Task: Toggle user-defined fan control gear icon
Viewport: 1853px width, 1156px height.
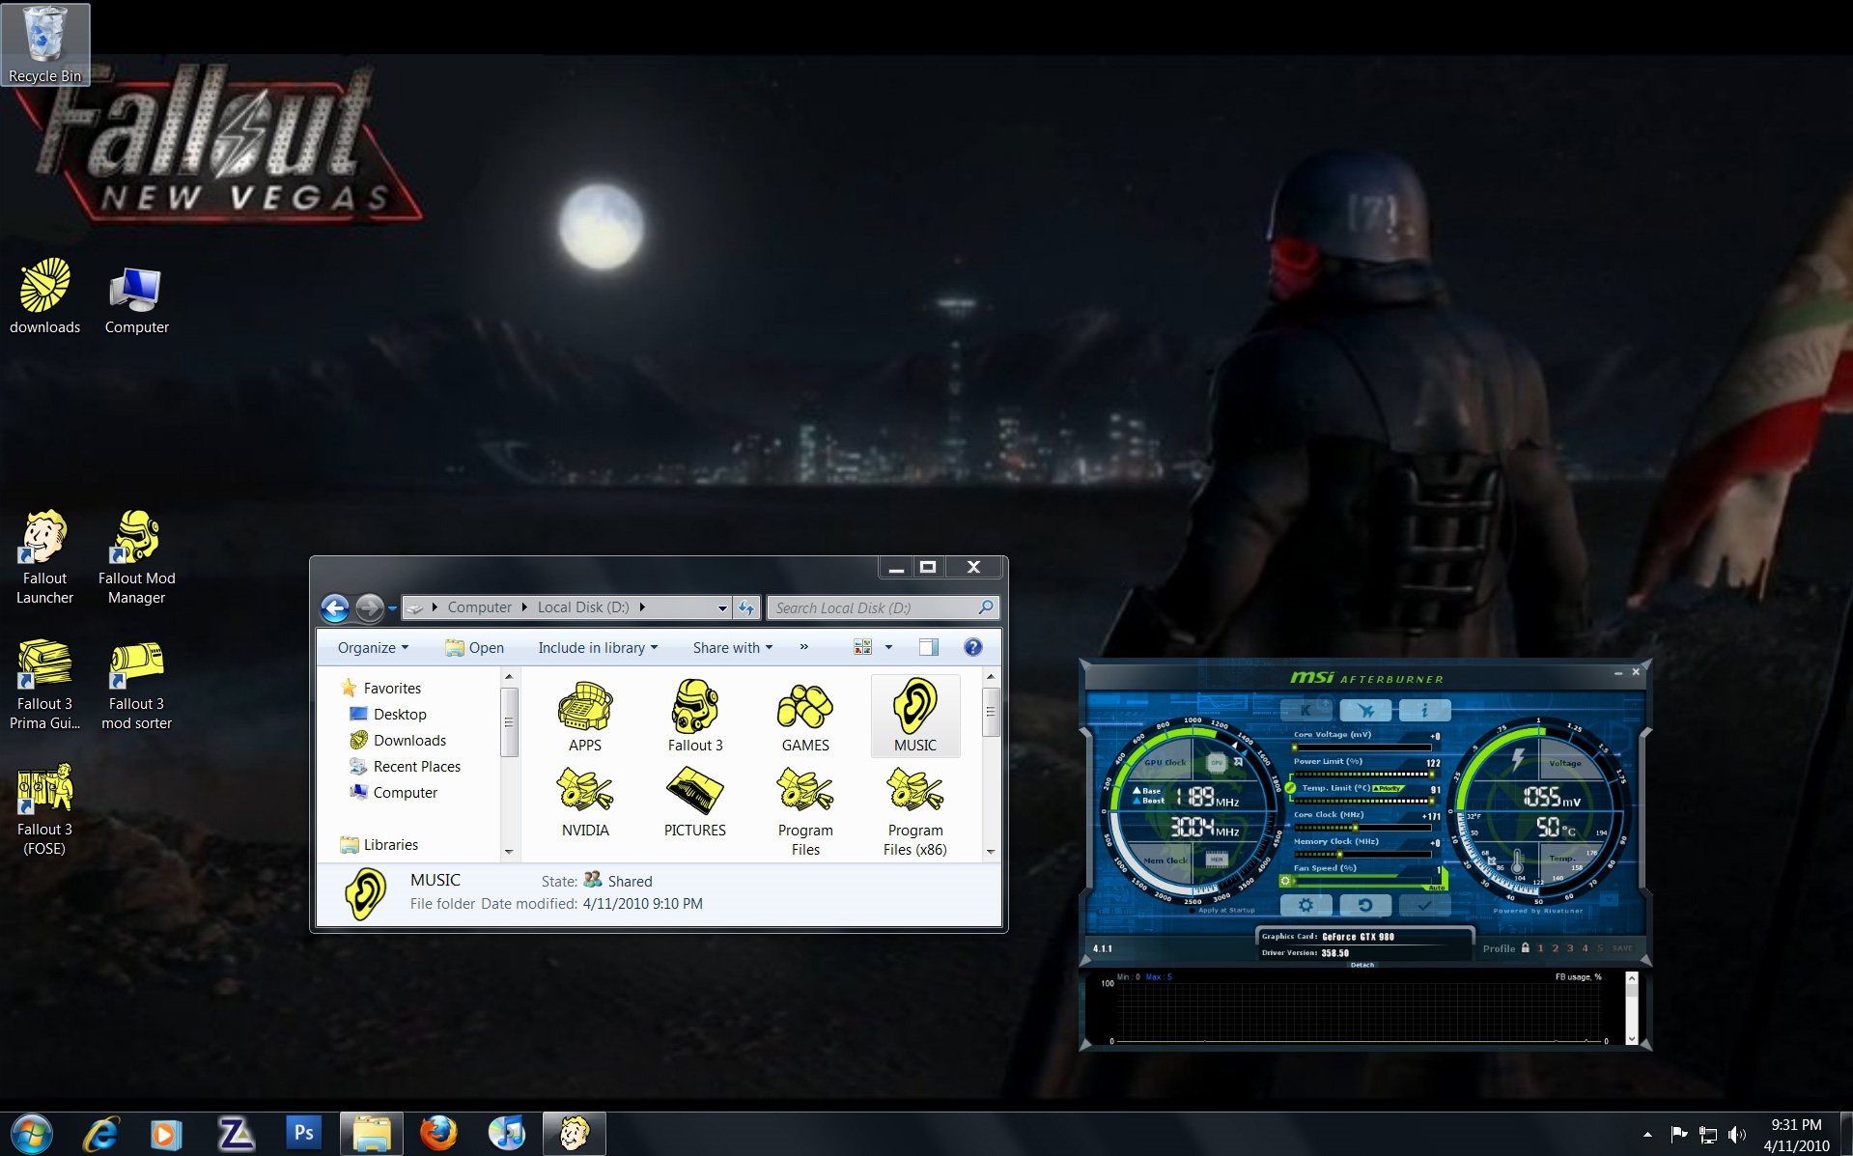Action: [x=1285, y=881]
